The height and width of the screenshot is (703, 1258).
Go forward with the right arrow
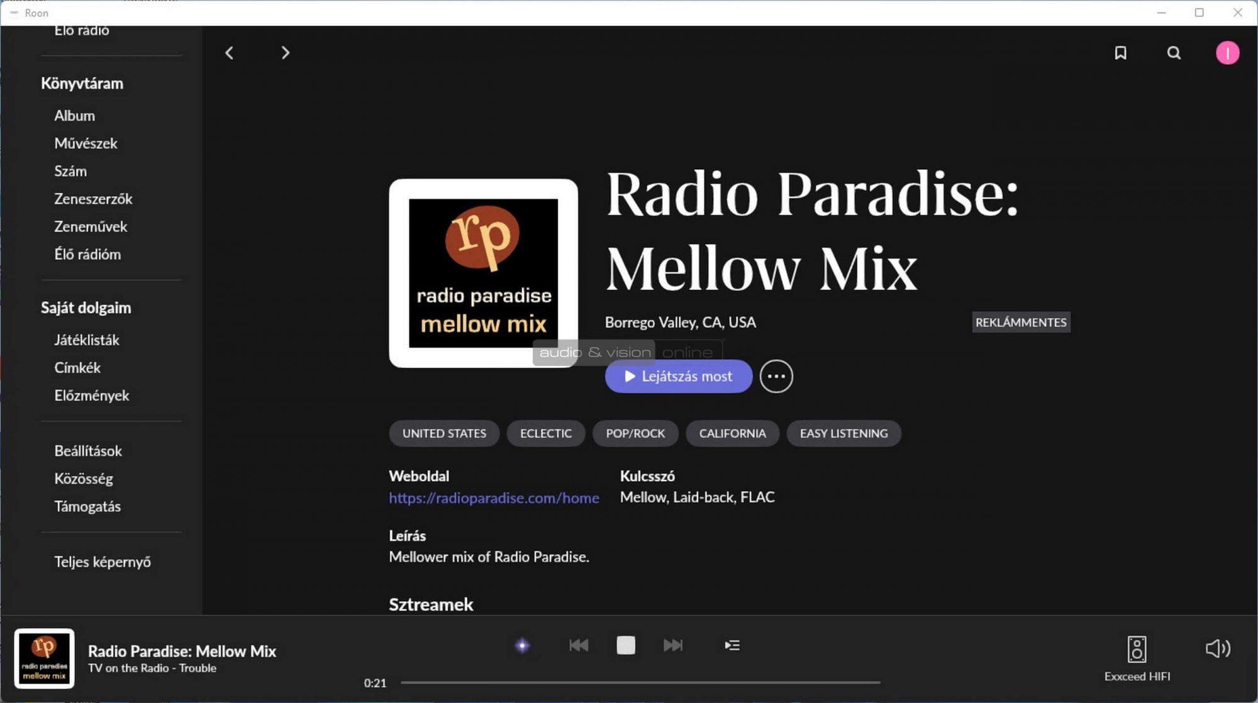[285, 53]
